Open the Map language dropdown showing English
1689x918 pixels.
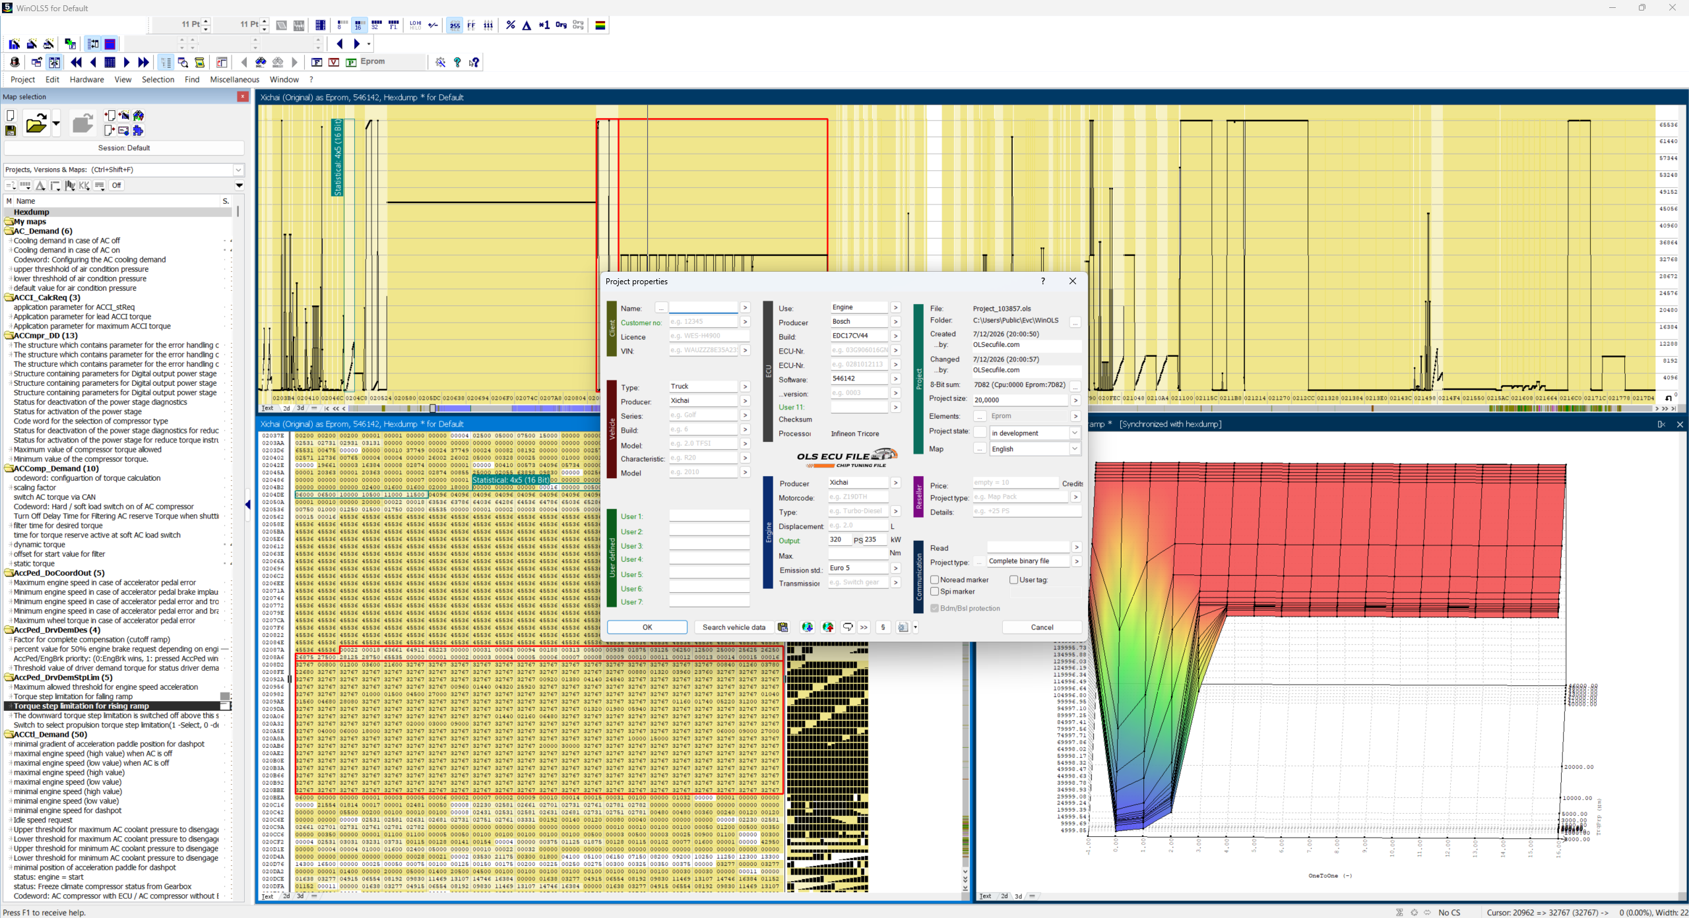(x=1035, y=449)
